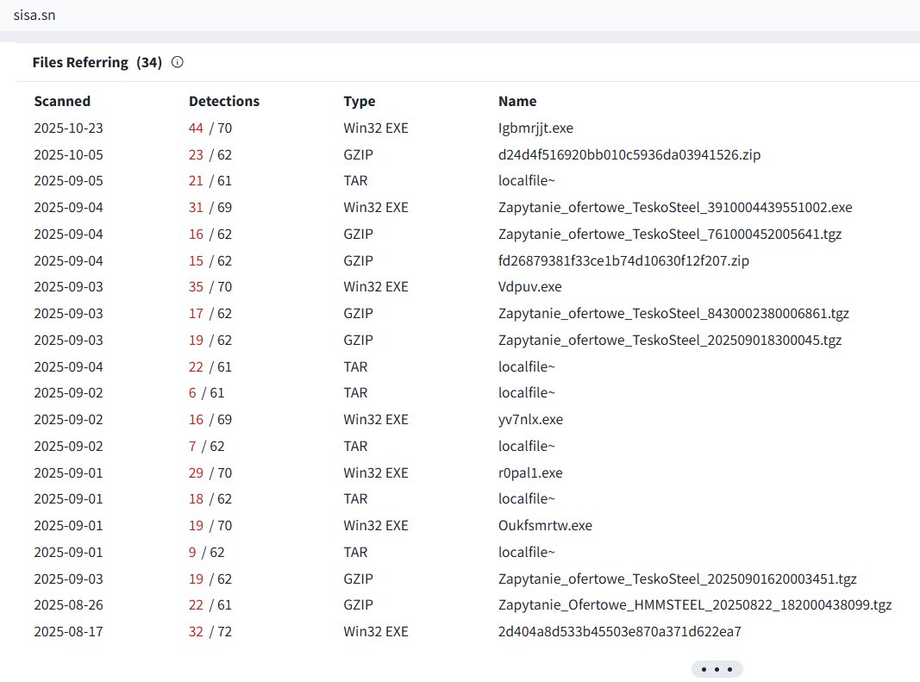Select localfile~ with 18 / 62 detections

pyautogui.click(x=526, y=499)
